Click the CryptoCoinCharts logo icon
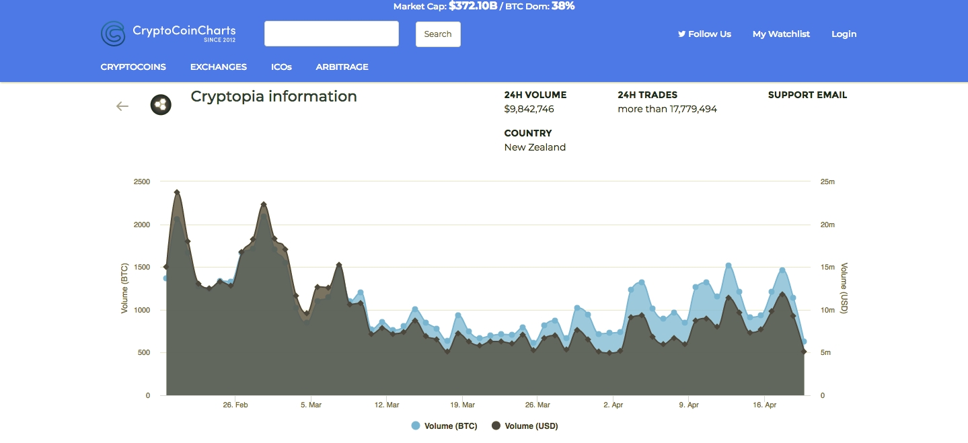The image size is (968, 443). pos(113,34)
